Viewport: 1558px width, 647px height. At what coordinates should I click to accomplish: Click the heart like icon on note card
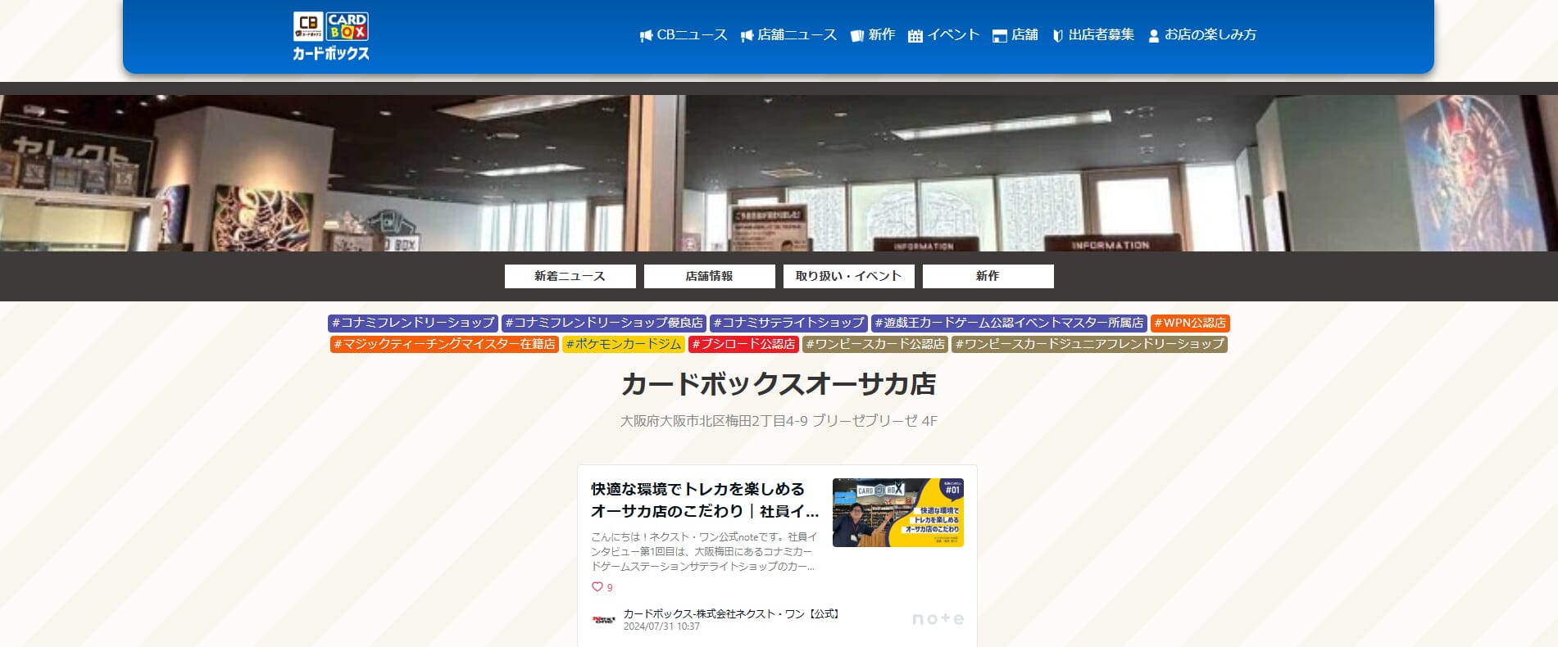(597, 587)
